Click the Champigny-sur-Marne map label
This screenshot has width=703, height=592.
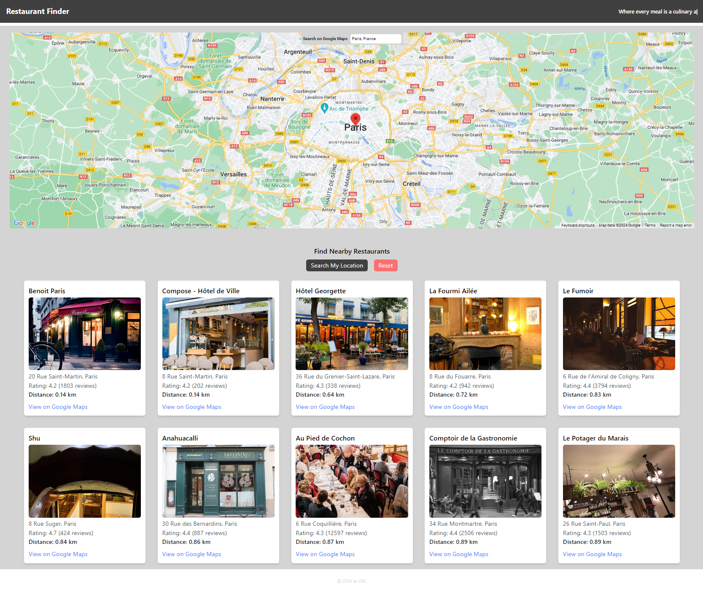pyautogui.click(x=435, y=156)
